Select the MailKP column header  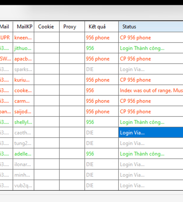(x=23, y=27)
